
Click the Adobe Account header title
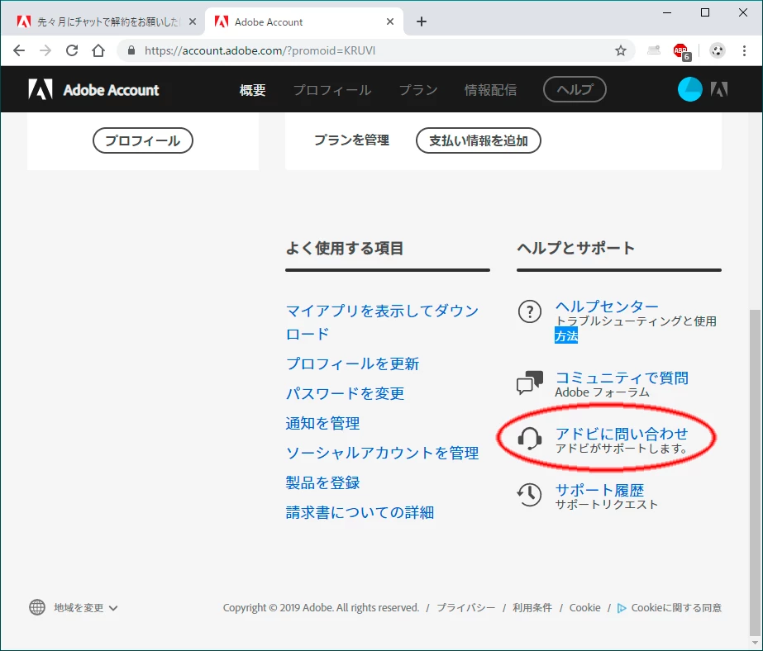tap(111, 90)
